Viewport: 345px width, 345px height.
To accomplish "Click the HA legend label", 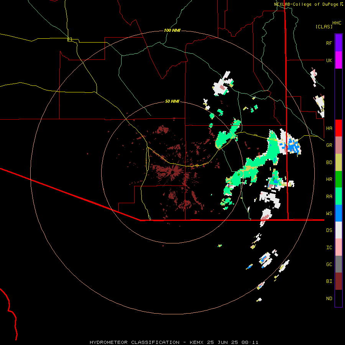I will tap(329, 128).
